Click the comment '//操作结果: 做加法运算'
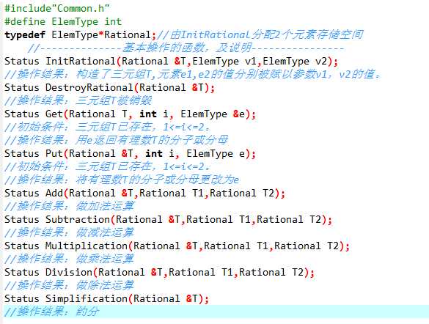Viewport: 429px width, 324px height. pos(69,206)
